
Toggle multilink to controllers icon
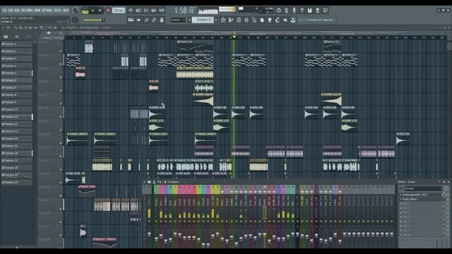click(162, 20)
